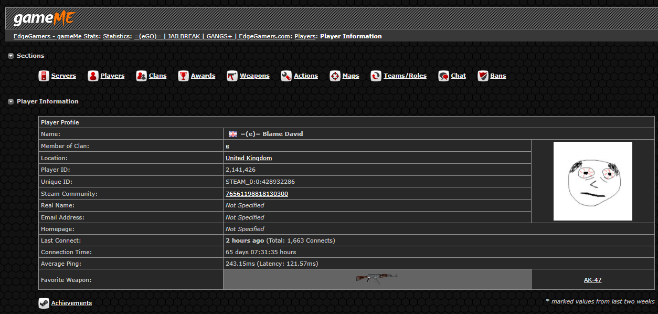
Task: Click the player name Blame David
Action: pos(272,134)
